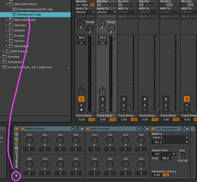This screenshot has height=182, width=197.
Task: Hot-swap the Ext. Instrument device preset
Action: coord(182,129)
